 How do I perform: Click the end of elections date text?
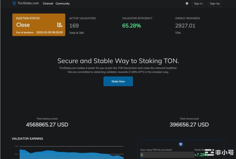tap(49, 33)
